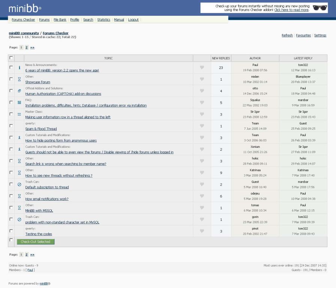
Task: Refresh the Forums Checker list
Action: (x=287, y=35)
